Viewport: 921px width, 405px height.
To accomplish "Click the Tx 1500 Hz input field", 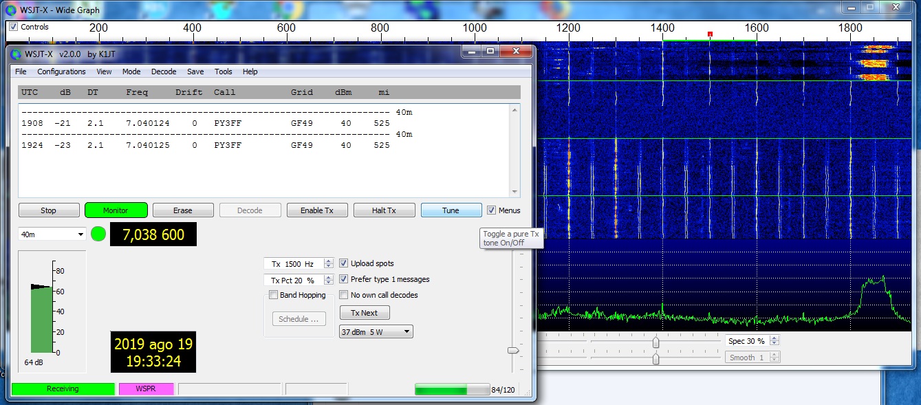I will click(x=294, y=264).
